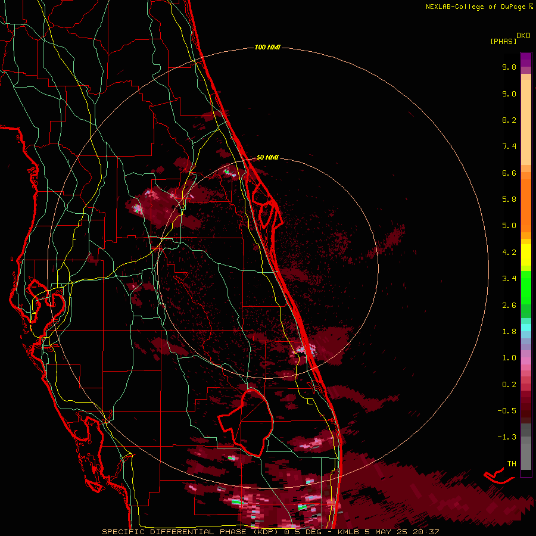Select the 1.0 value on the color scale

click(509, 358)
